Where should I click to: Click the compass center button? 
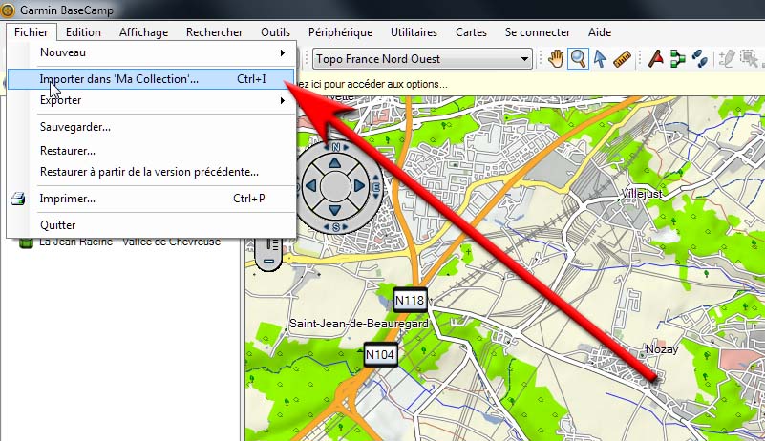(x=334, y=186)
